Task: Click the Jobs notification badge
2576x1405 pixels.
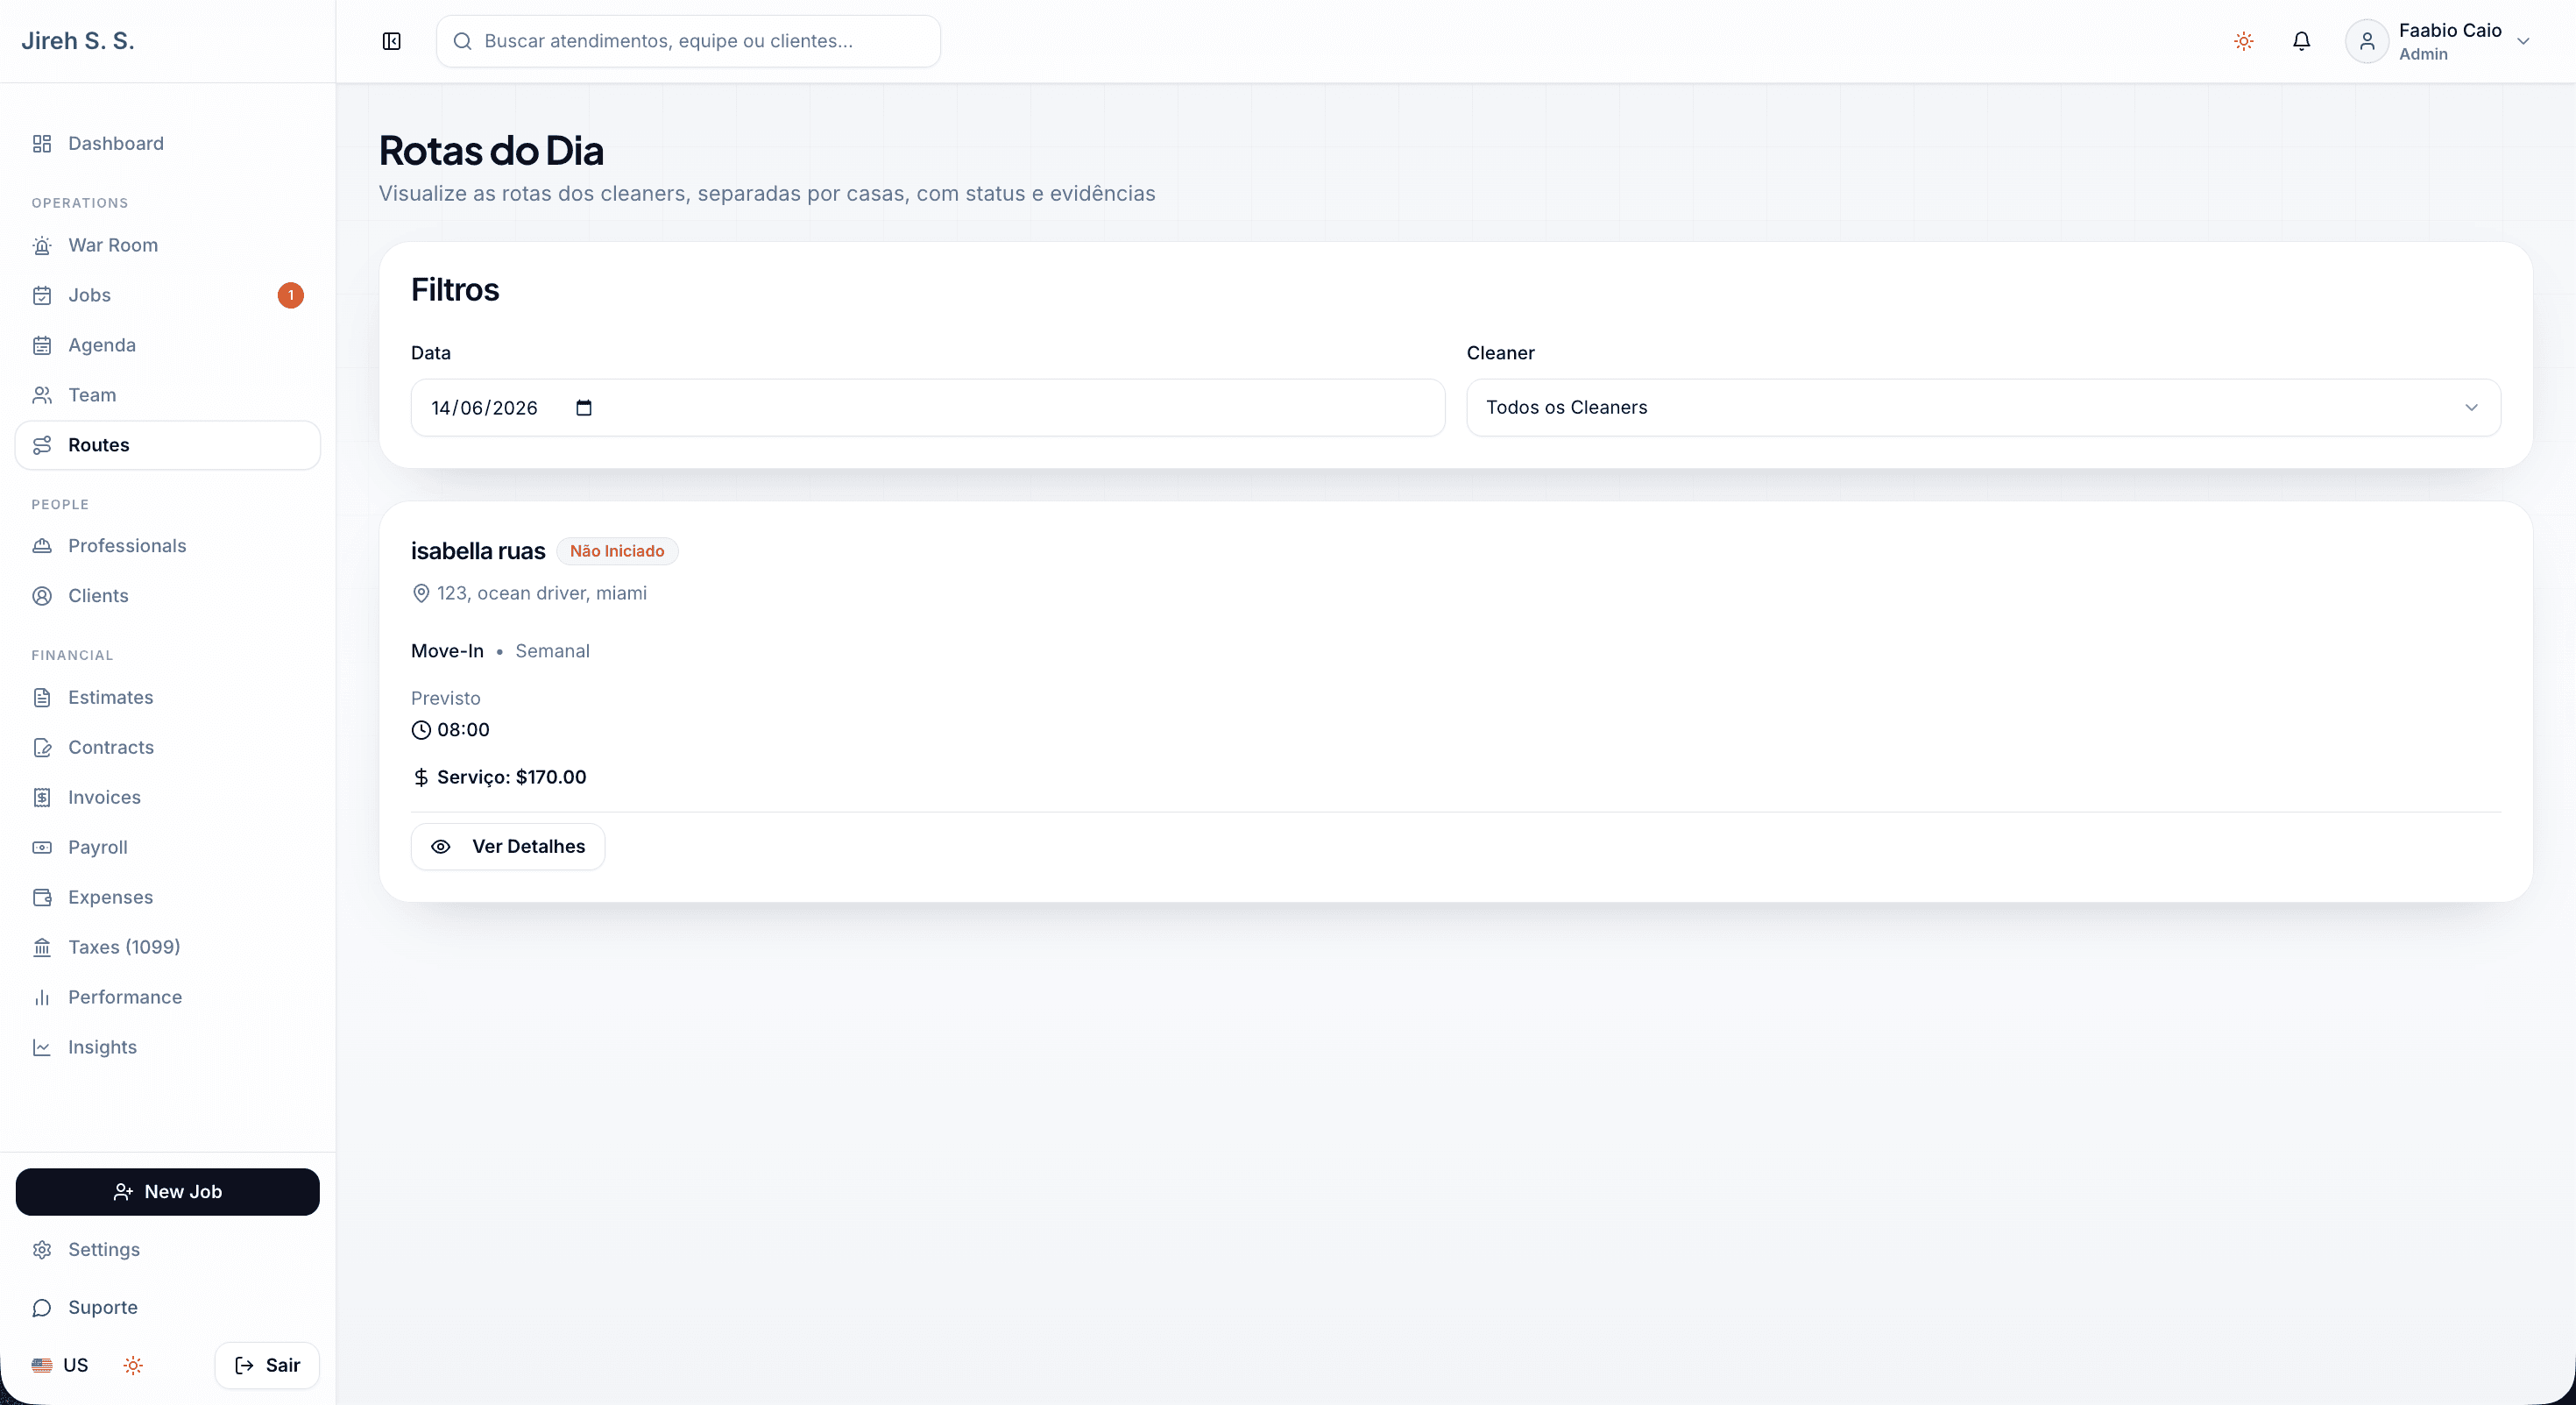Action: [290, 295]
